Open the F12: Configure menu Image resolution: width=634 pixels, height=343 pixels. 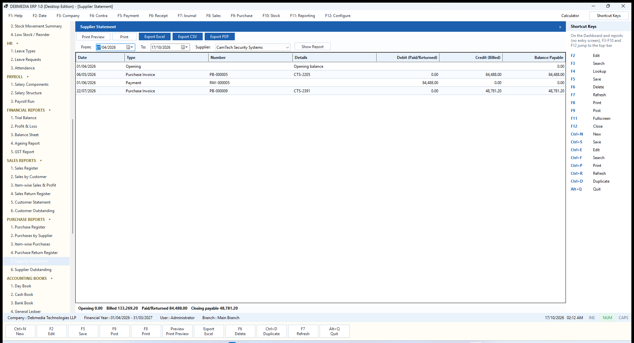click(338, 16)
